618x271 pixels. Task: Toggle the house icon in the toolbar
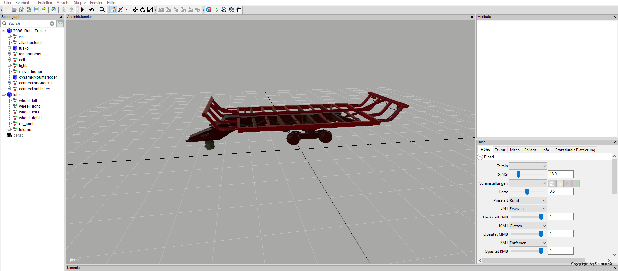pyautogui.click(x=113, y=10)
